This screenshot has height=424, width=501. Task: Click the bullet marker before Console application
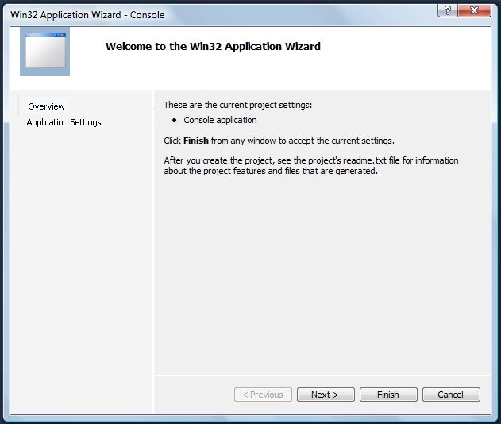coord(174,121)
